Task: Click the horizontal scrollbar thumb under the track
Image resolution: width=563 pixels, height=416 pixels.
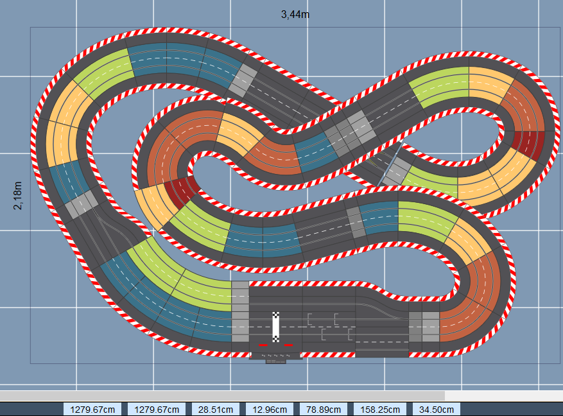Action: coord(222,395)
